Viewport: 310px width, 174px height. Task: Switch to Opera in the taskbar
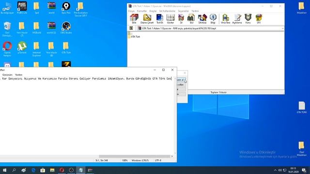coord(62,170)
